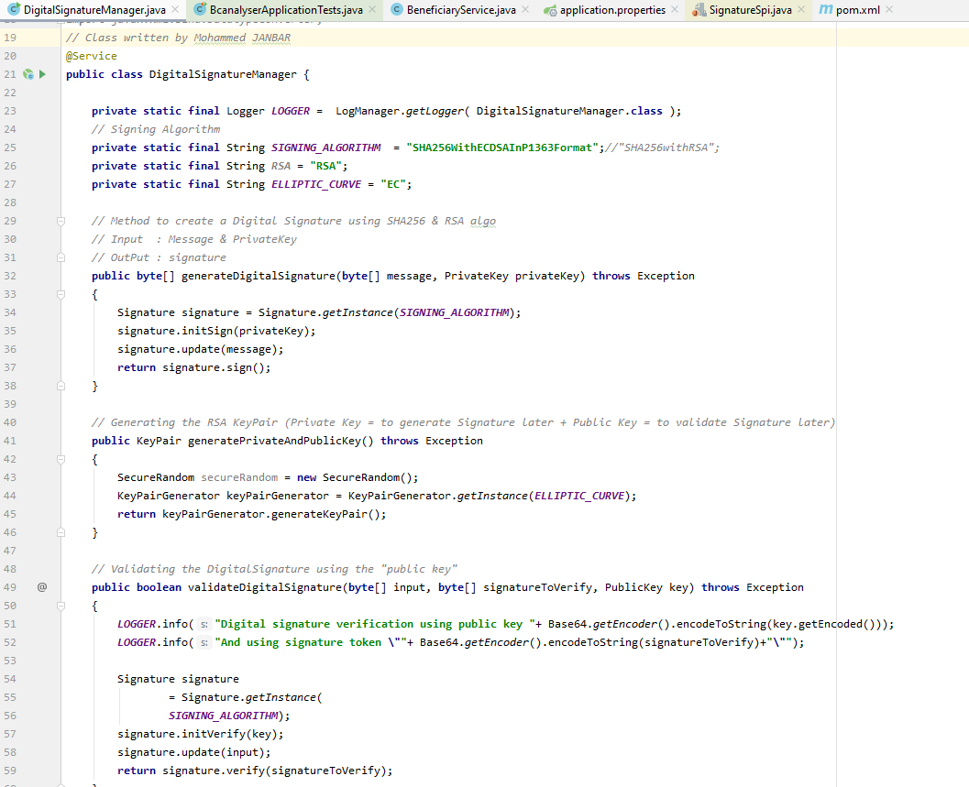969x787 pixels.
Task: Activate the DigitalSignatureManager.java tab
Action: point(94,10)
